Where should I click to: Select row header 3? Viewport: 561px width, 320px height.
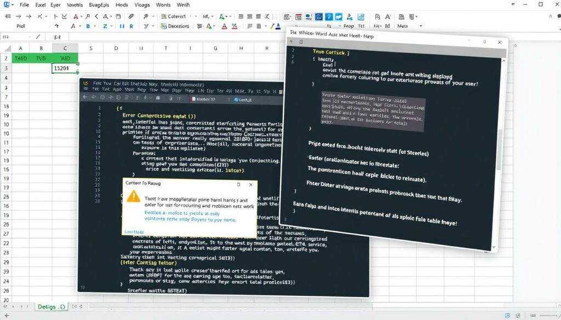tap(5, 68)
